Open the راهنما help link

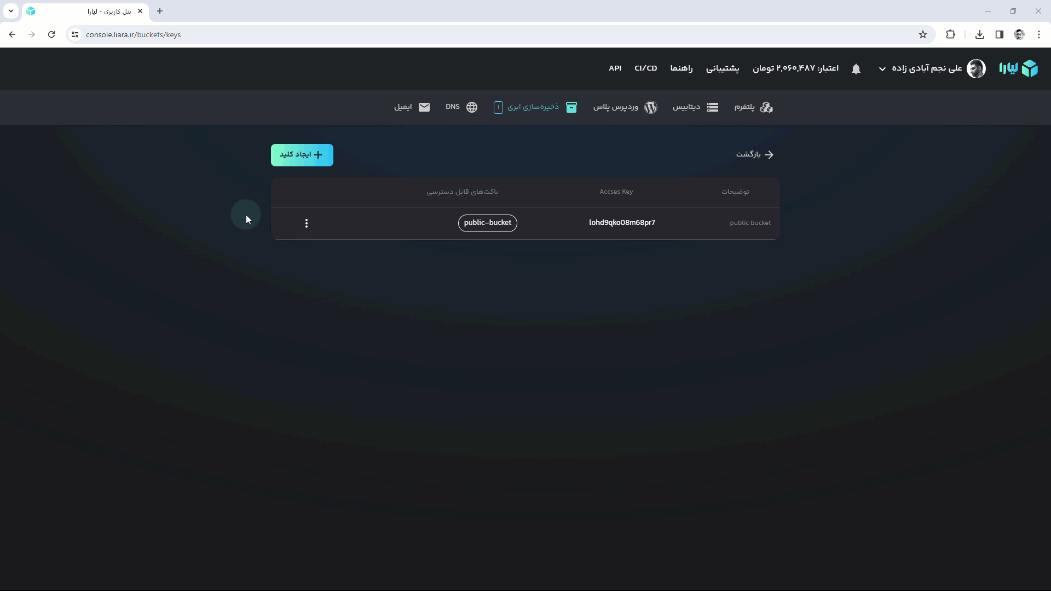click(682, 68)
